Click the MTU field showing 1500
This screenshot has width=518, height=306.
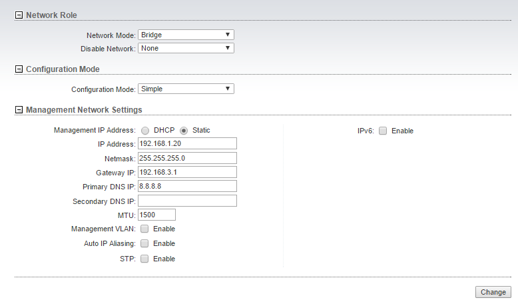tap(156, 215)
